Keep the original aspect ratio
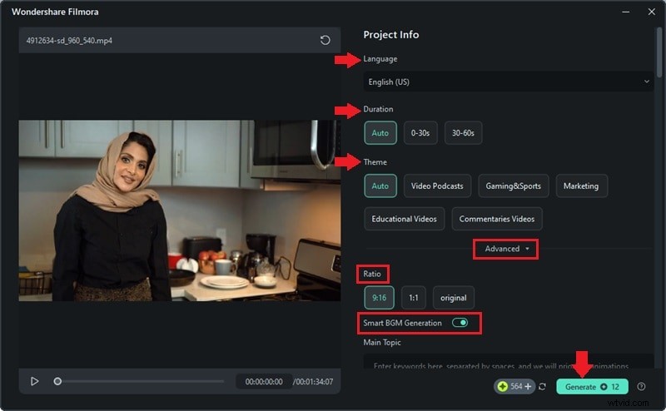This screenshot has width=666, height=411. click(453, 298)
